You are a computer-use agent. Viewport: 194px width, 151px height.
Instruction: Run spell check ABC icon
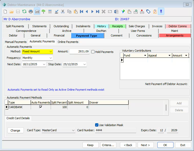tap(57, 12)
